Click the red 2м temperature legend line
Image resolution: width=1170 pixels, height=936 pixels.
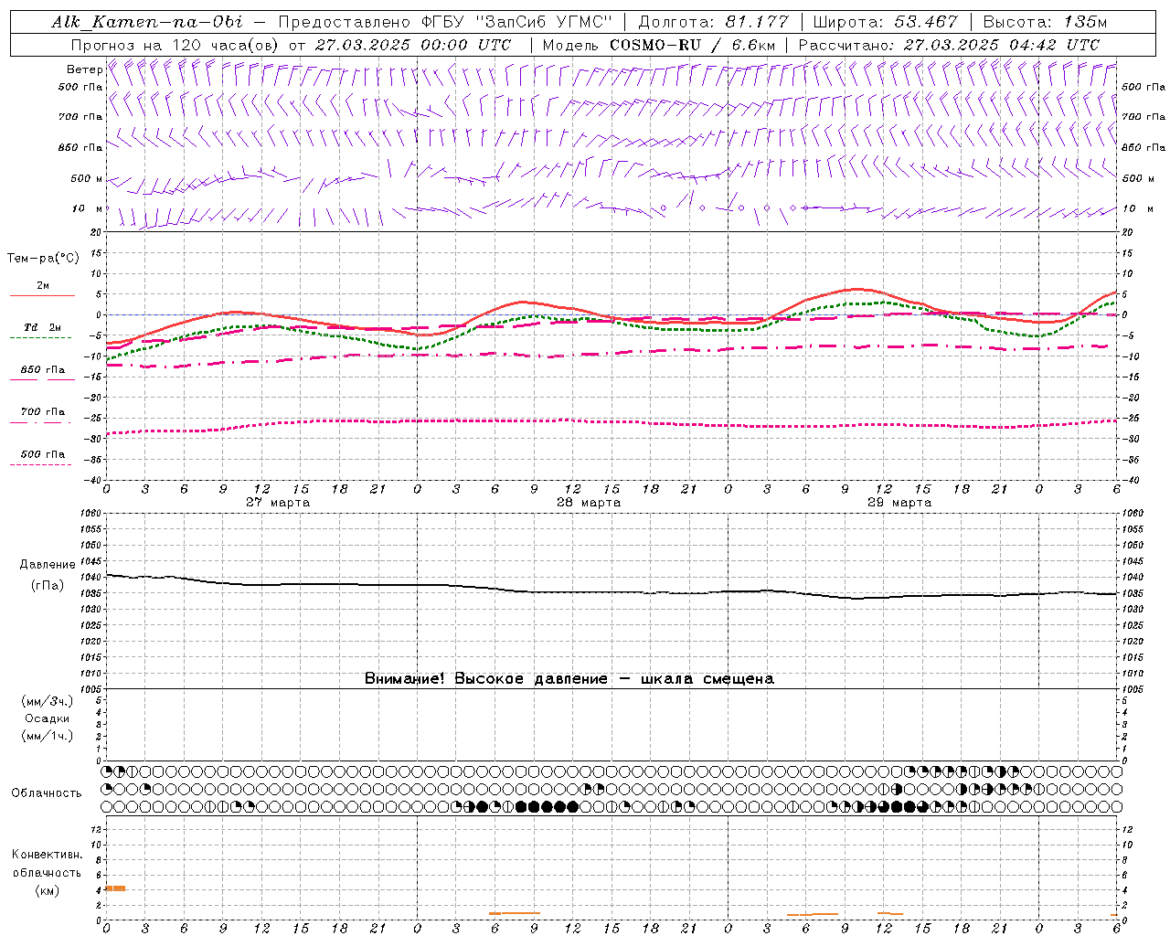pyautogui.click(x=42, y=296)
